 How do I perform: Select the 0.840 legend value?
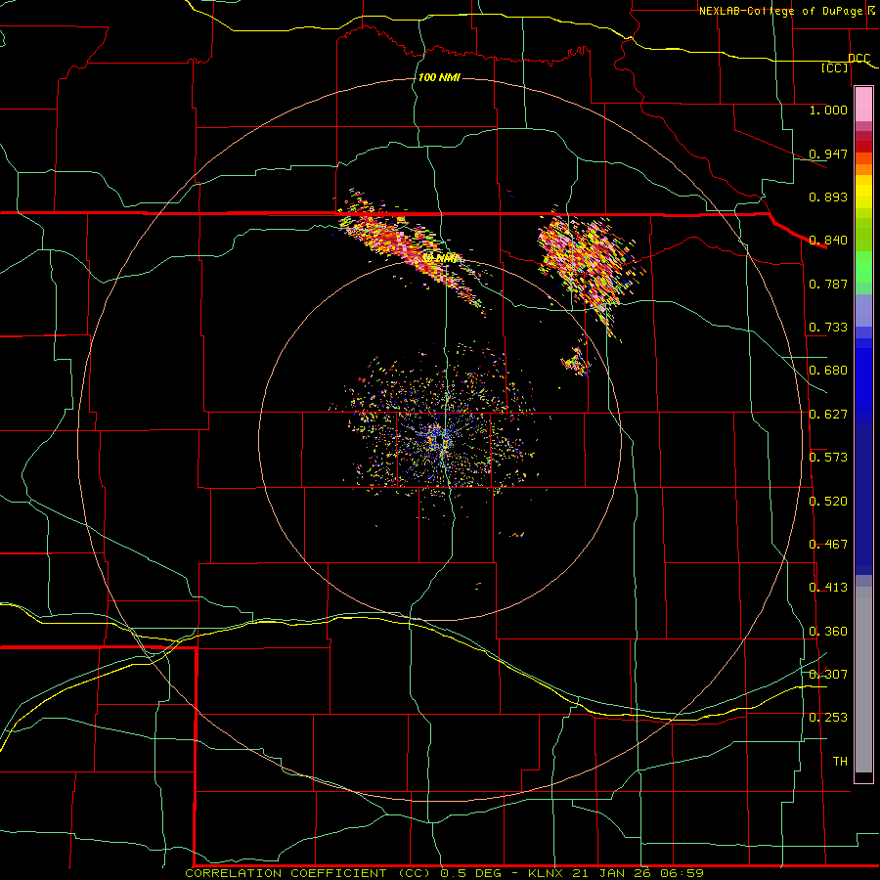(828, 241)
